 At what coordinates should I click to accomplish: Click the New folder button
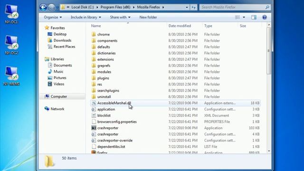(148, 17)
